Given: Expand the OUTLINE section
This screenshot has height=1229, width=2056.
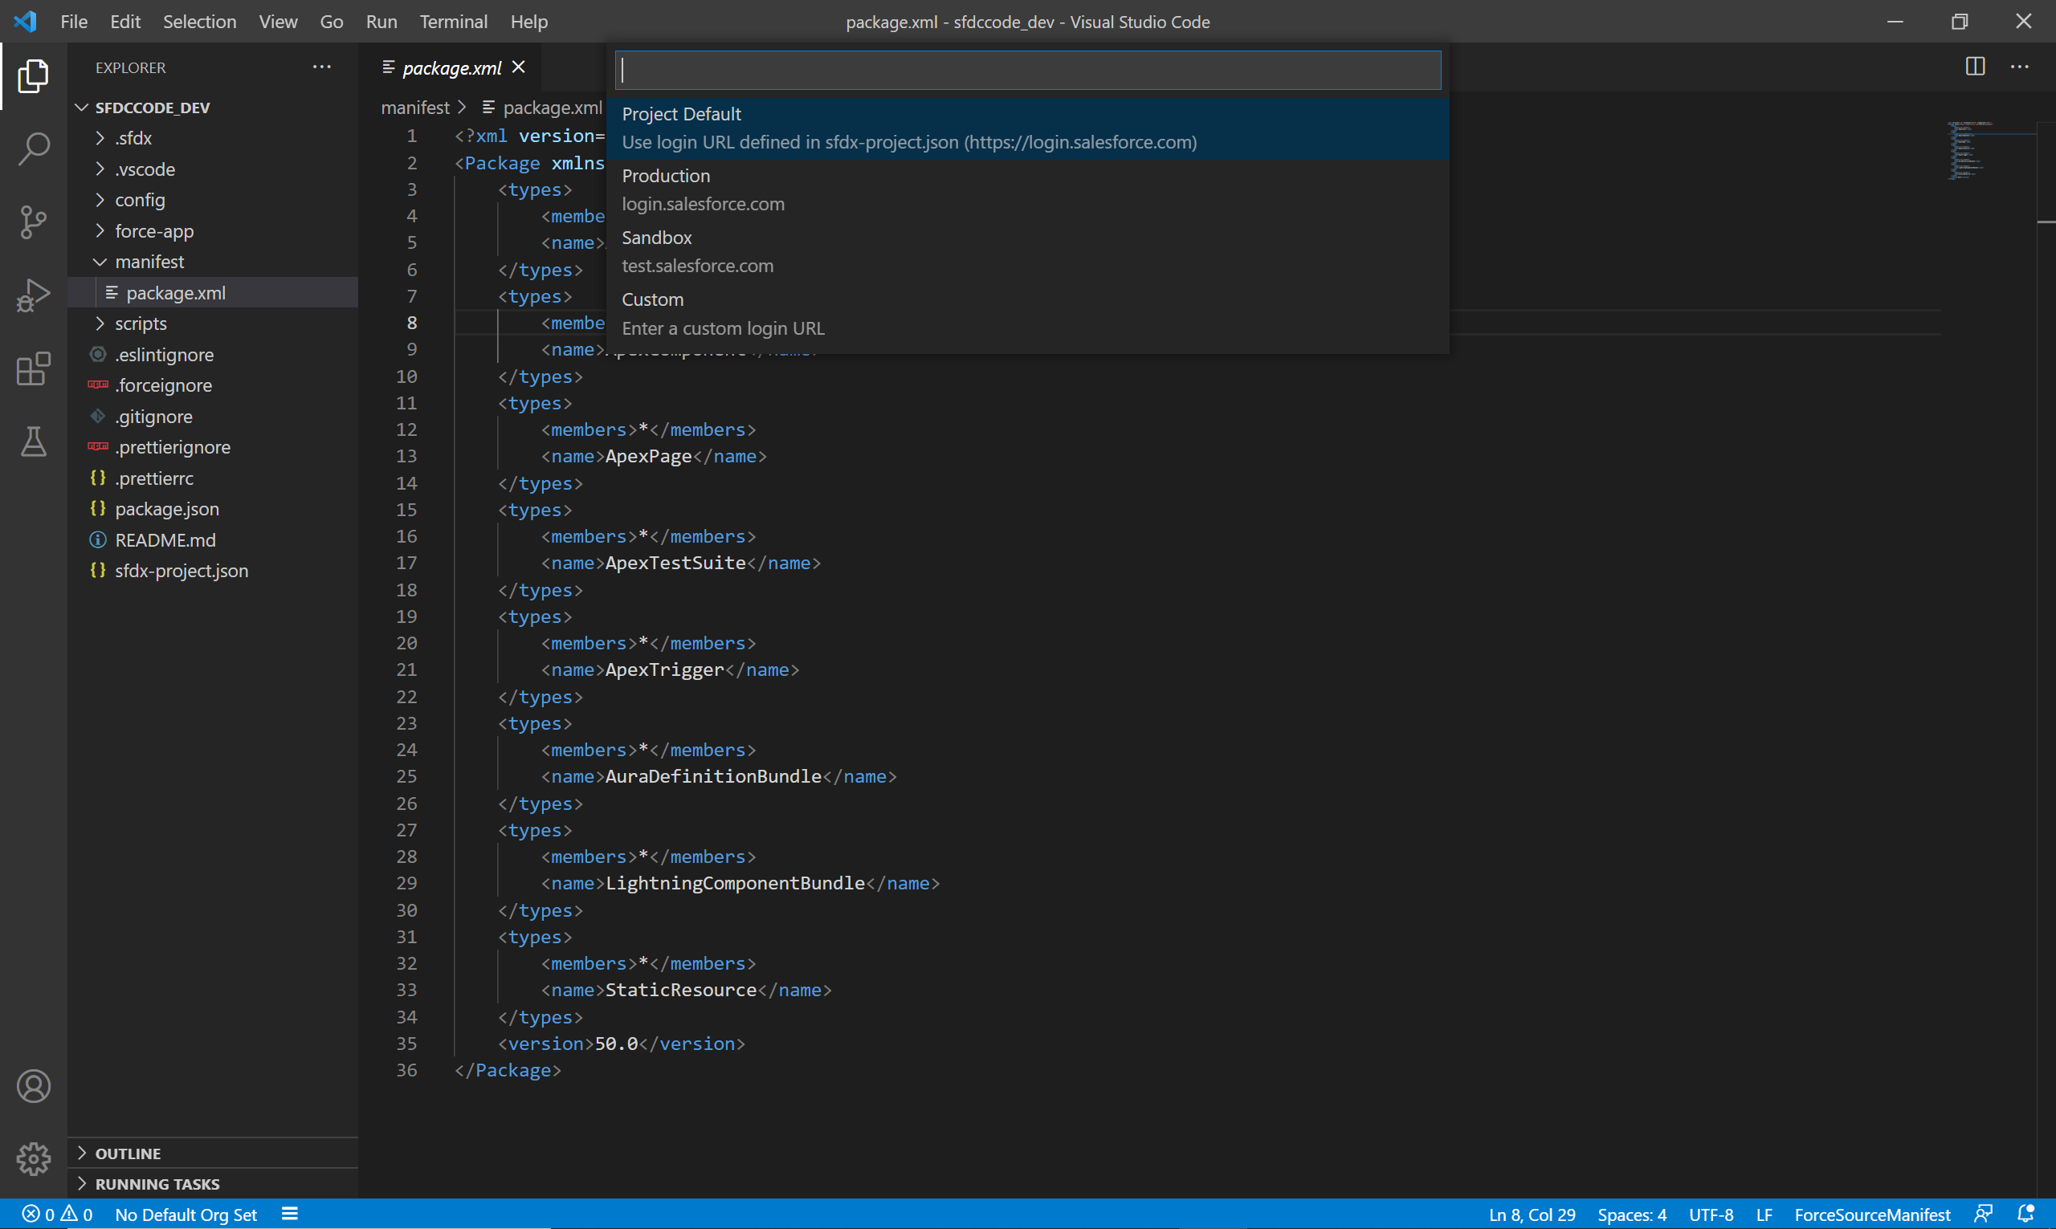Looking at the screenshot, I should pyautogui.click(x=128, y=1153).
